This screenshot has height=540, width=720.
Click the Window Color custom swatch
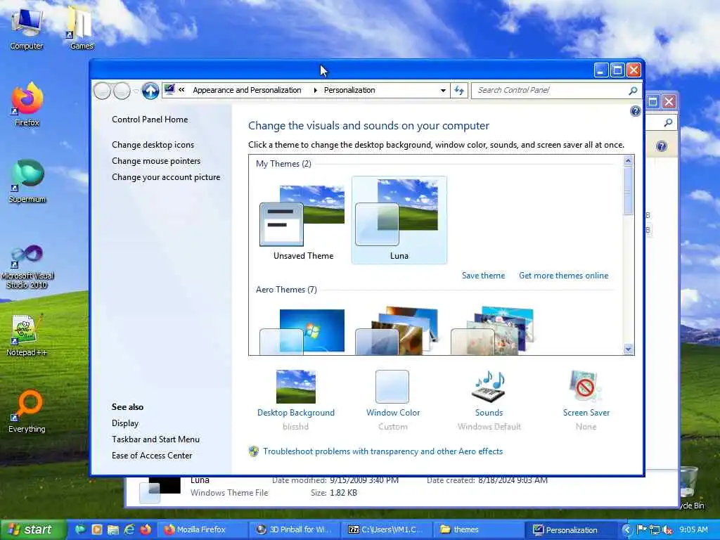392,387
